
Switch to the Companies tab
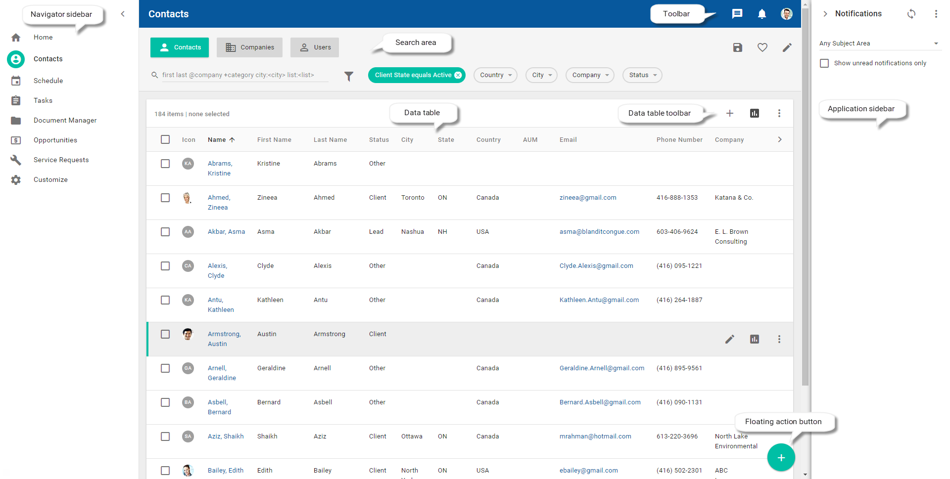(249, 47)
